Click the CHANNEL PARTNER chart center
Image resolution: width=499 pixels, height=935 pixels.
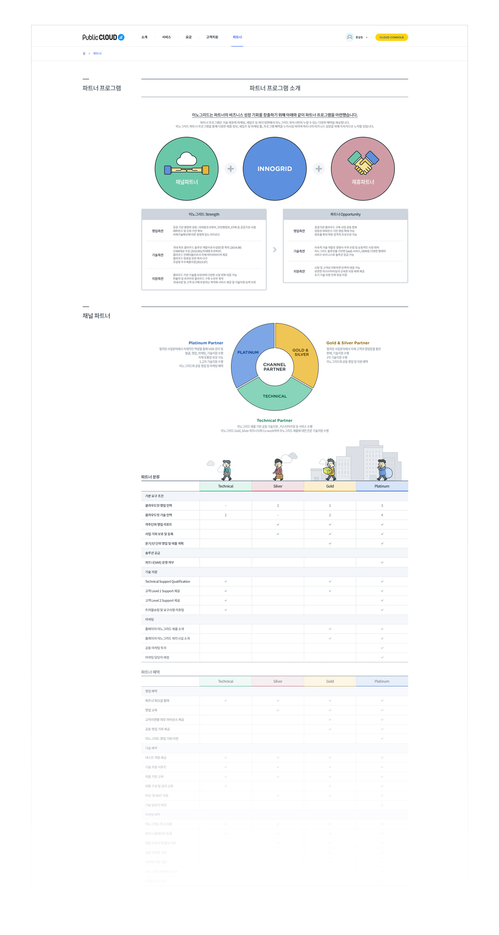point(274,367)
